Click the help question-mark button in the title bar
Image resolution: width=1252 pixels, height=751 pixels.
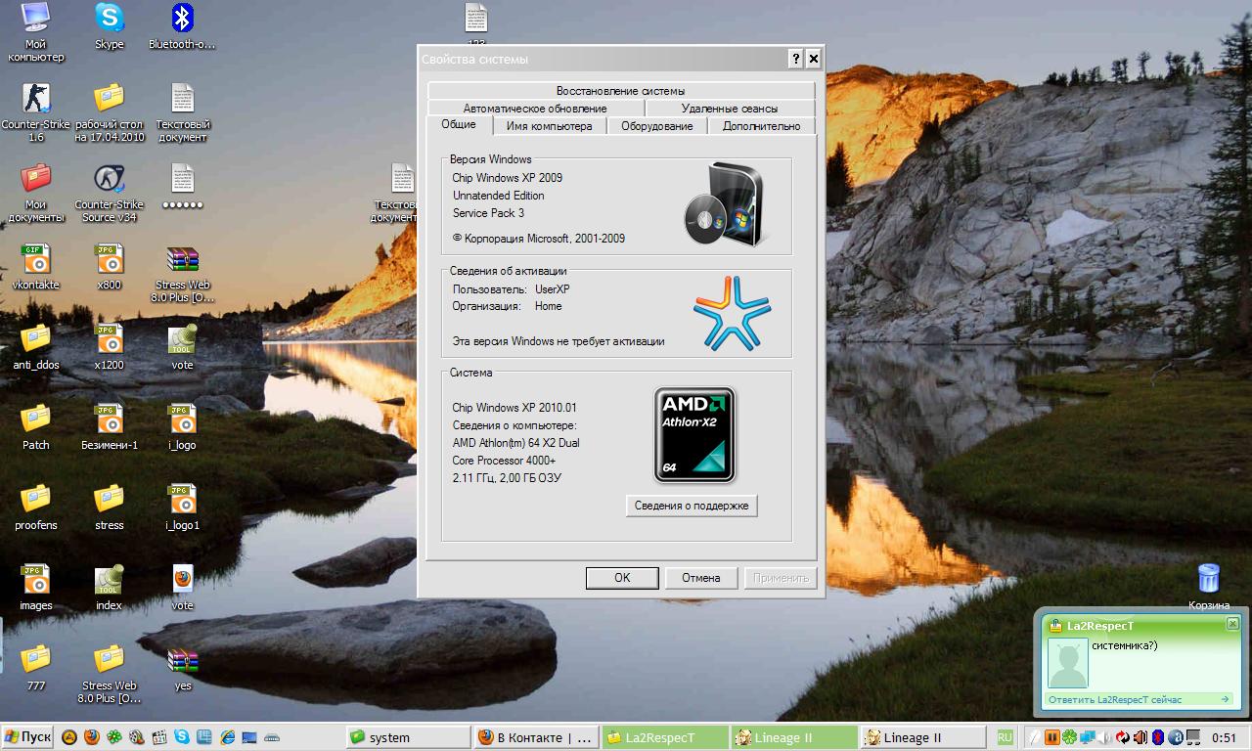pos(796,59)
